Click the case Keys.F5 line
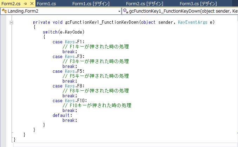The image size is (238, 147). pos(68,71)
